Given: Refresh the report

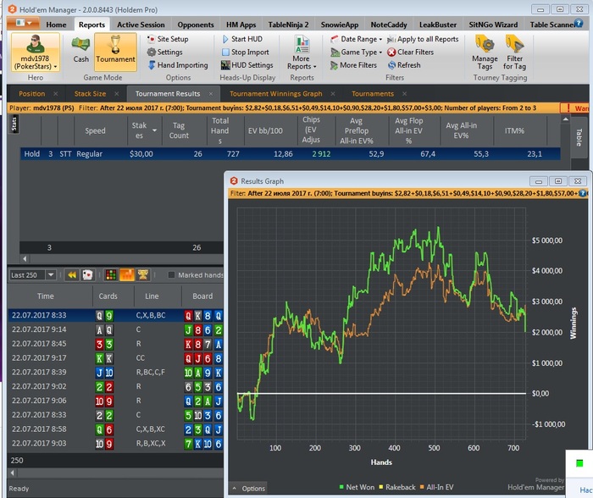Looking at the screenshot, I should [404, 65].
